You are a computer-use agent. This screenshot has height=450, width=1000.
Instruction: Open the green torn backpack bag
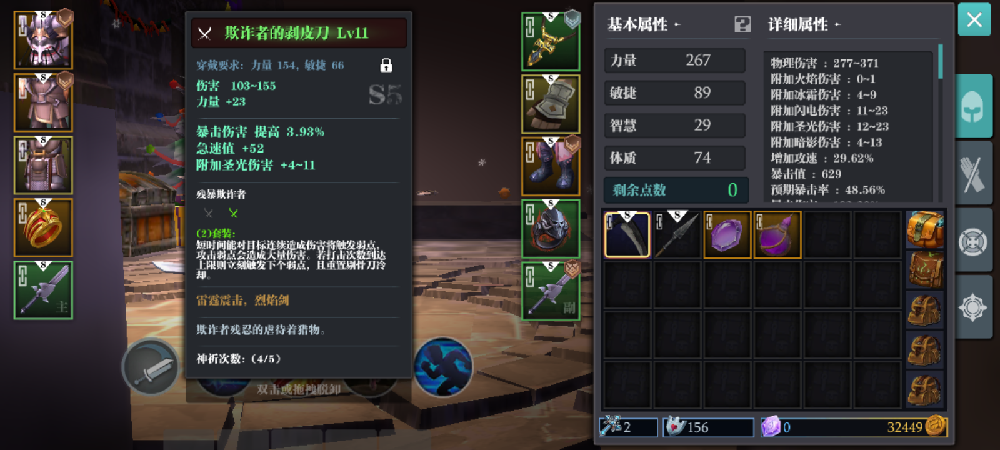(925, 270)
